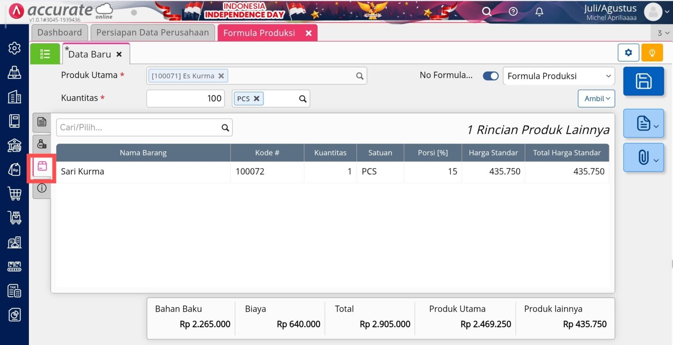Click the save diskette button

643,81
